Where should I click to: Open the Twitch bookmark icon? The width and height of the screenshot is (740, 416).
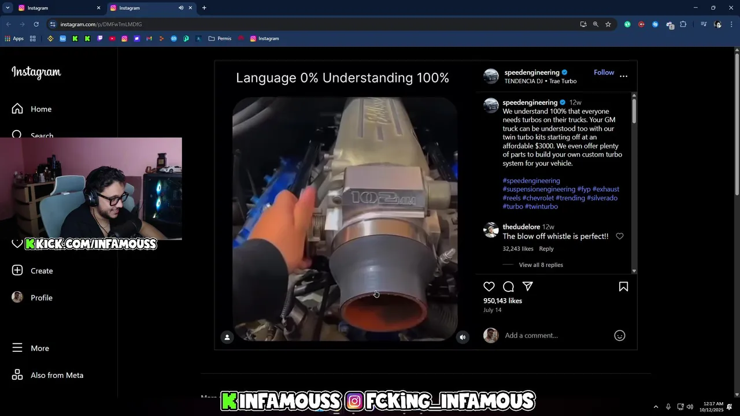100,39
